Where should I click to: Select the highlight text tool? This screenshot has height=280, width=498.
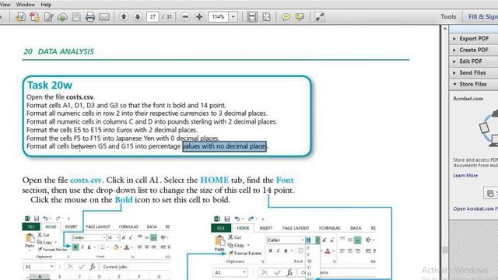(300, 17)
